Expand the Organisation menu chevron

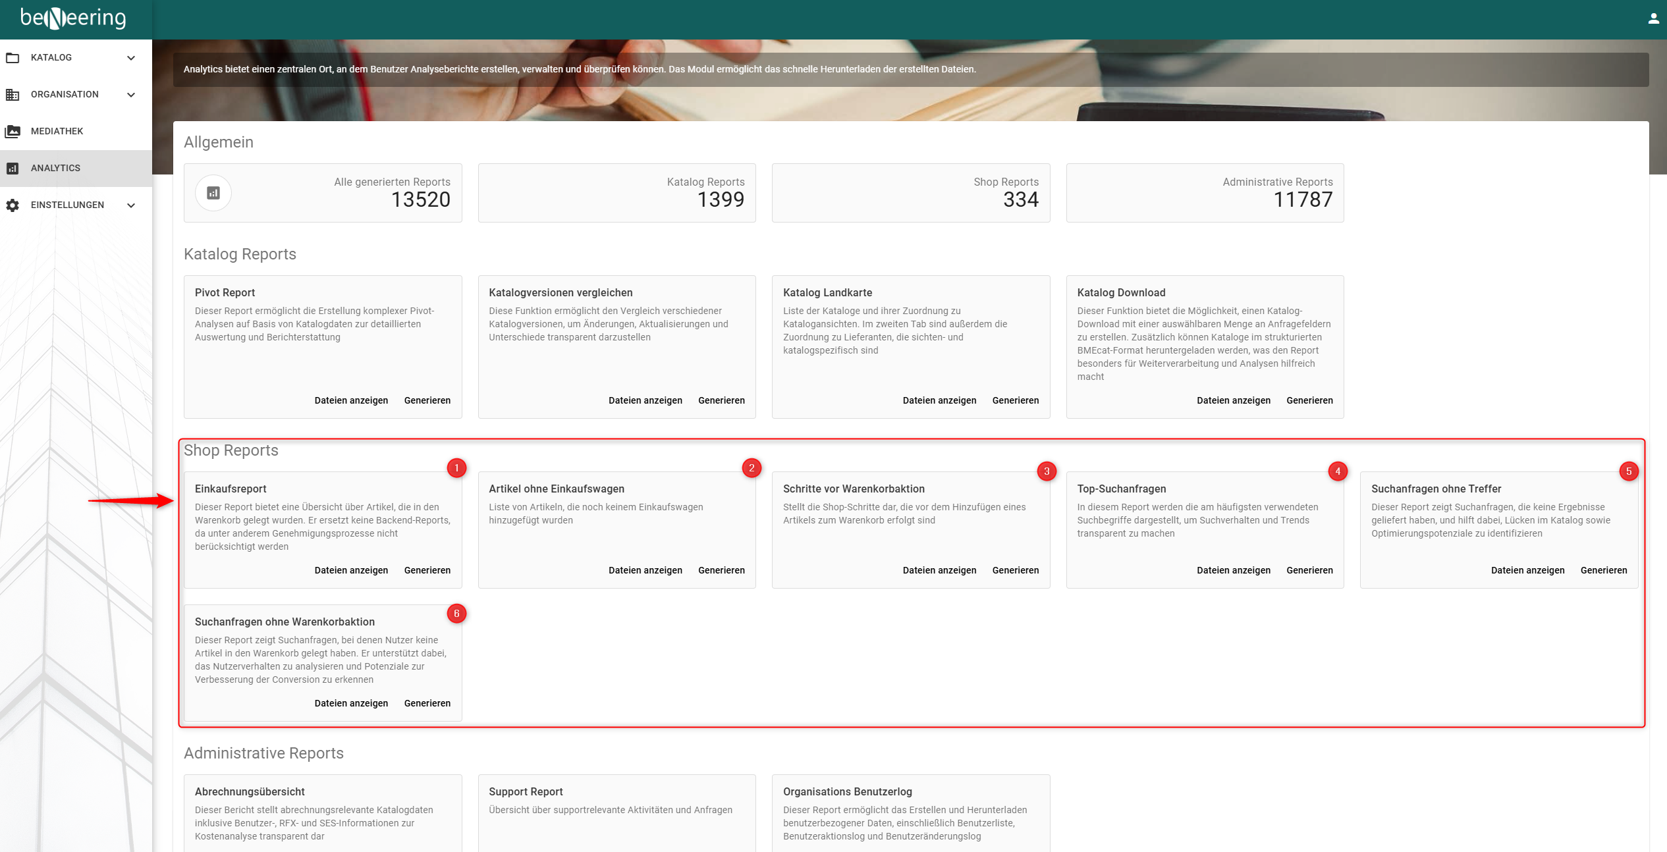[x=131, y=95]
